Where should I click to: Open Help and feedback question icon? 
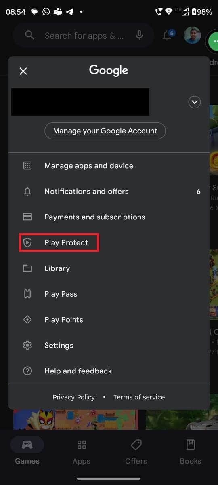coord(27,371)
